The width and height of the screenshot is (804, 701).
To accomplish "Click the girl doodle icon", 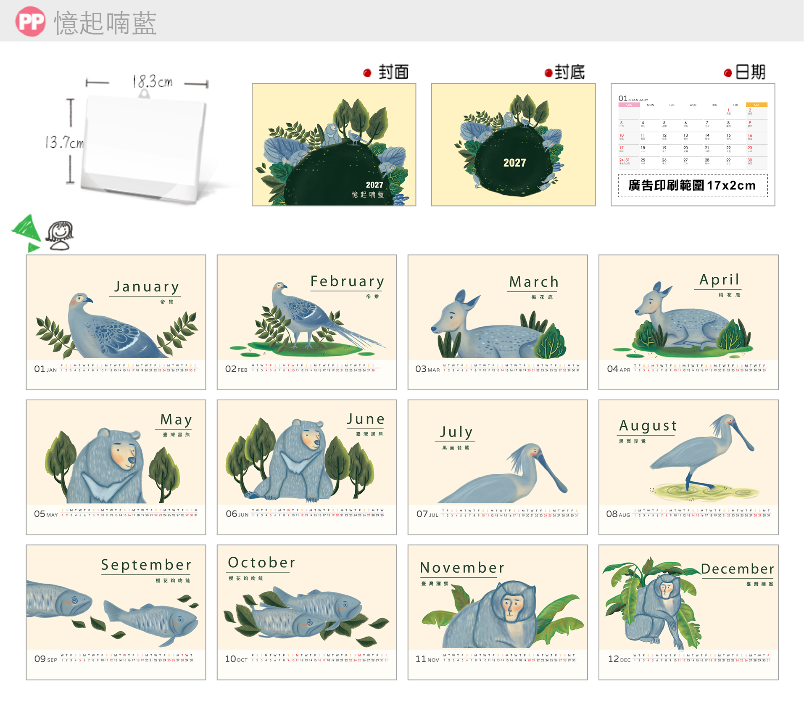I will click(60, 235).
